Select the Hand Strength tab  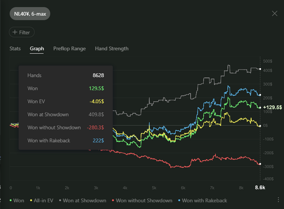tap(112, 49)
